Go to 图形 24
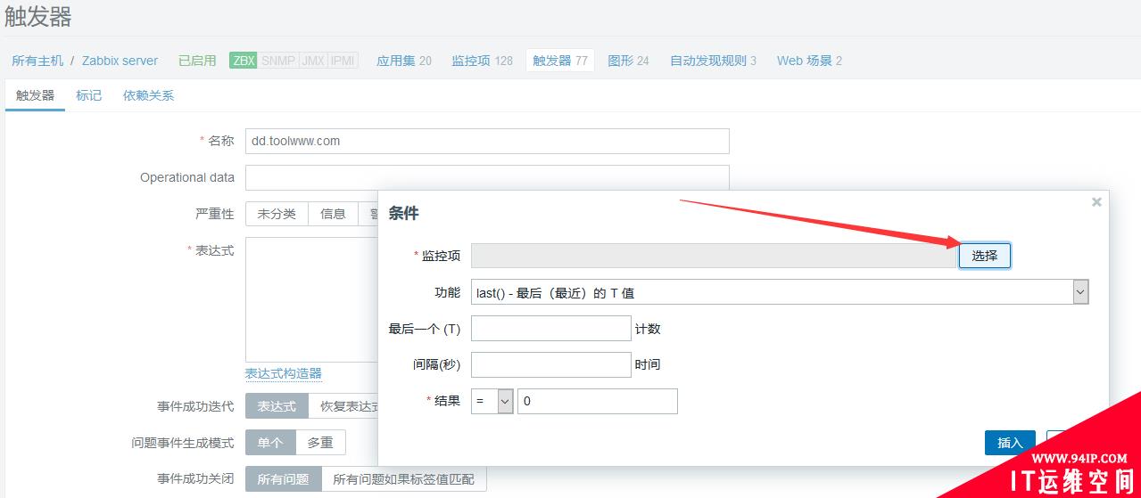The width and height of the screenshot is (1141, 498). [628, 61]
